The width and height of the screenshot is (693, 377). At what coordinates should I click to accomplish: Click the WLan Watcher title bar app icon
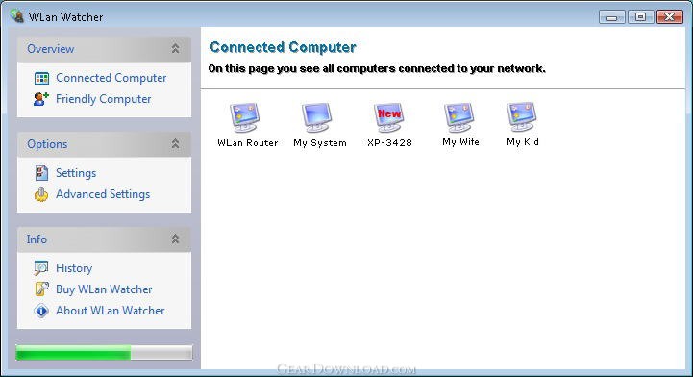16,16
